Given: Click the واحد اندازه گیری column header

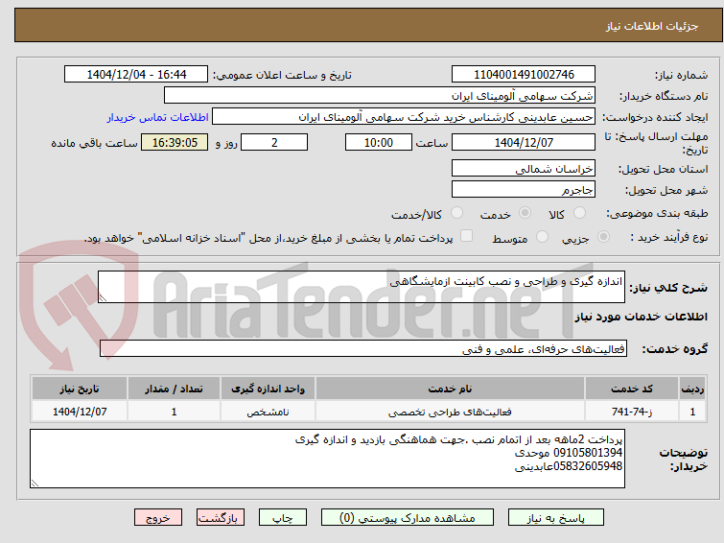Looking at the screenshot, I should click(268, 389).
